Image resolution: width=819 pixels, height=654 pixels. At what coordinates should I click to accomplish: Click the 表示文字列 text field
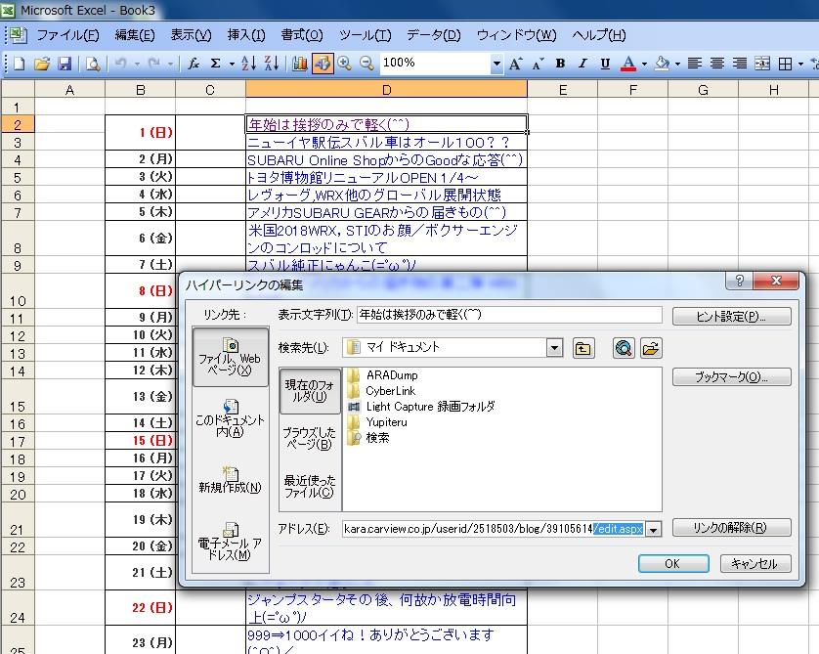coord(509,315)
